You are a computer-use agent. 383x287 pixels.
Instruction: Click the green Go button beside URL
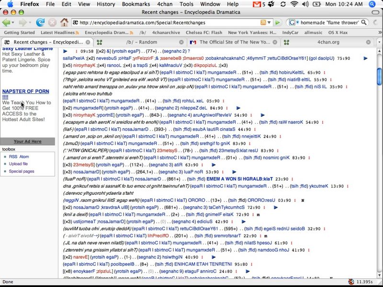coord(278,22)
